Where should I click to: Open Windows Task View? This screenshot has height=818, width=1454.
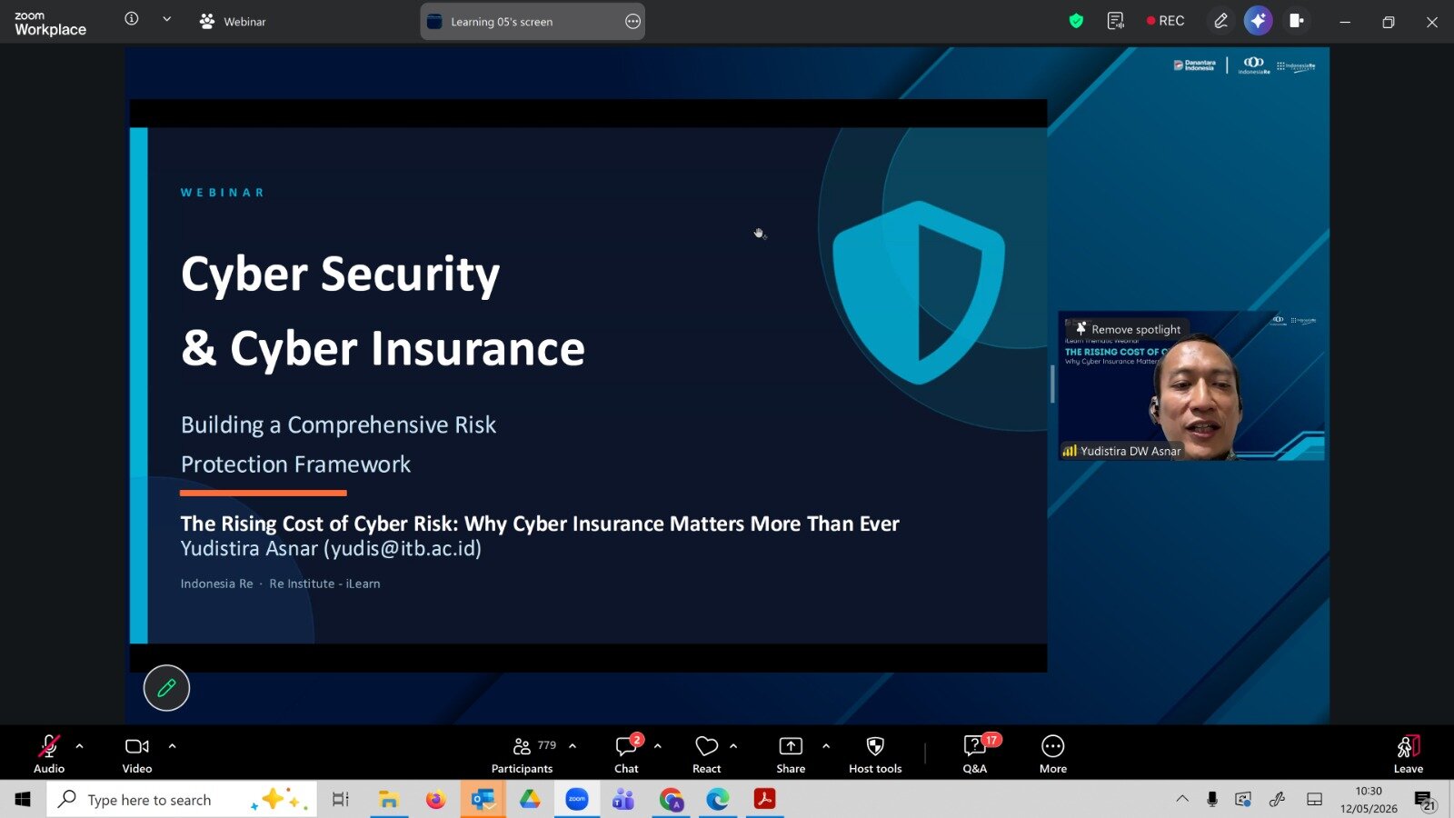point(340,799)
